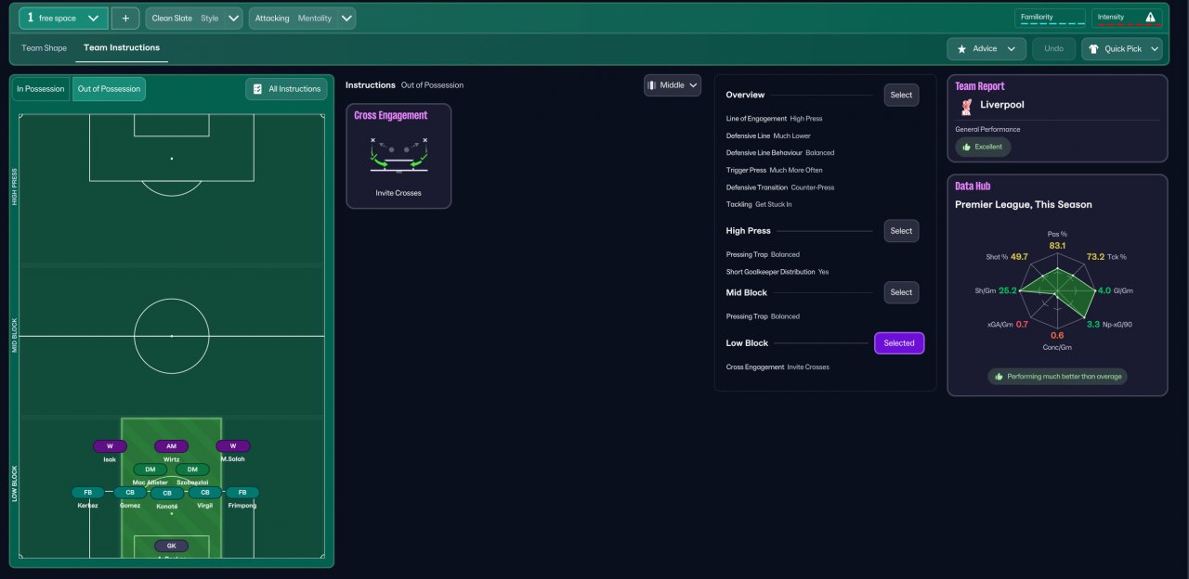Click the Sh/Gm 25.2 stat
The image size is (1189, 579).
coord(999,290)
